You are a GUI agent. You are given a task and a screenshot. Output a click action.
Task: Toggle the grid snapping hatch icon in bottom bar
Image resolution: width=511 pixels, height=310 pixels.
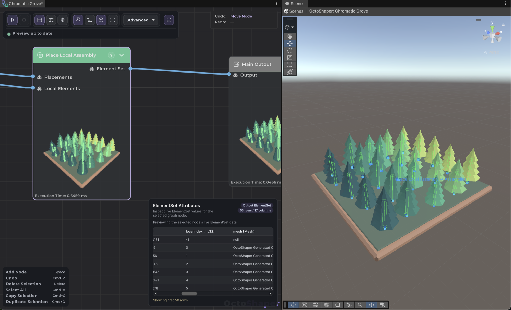327,305
